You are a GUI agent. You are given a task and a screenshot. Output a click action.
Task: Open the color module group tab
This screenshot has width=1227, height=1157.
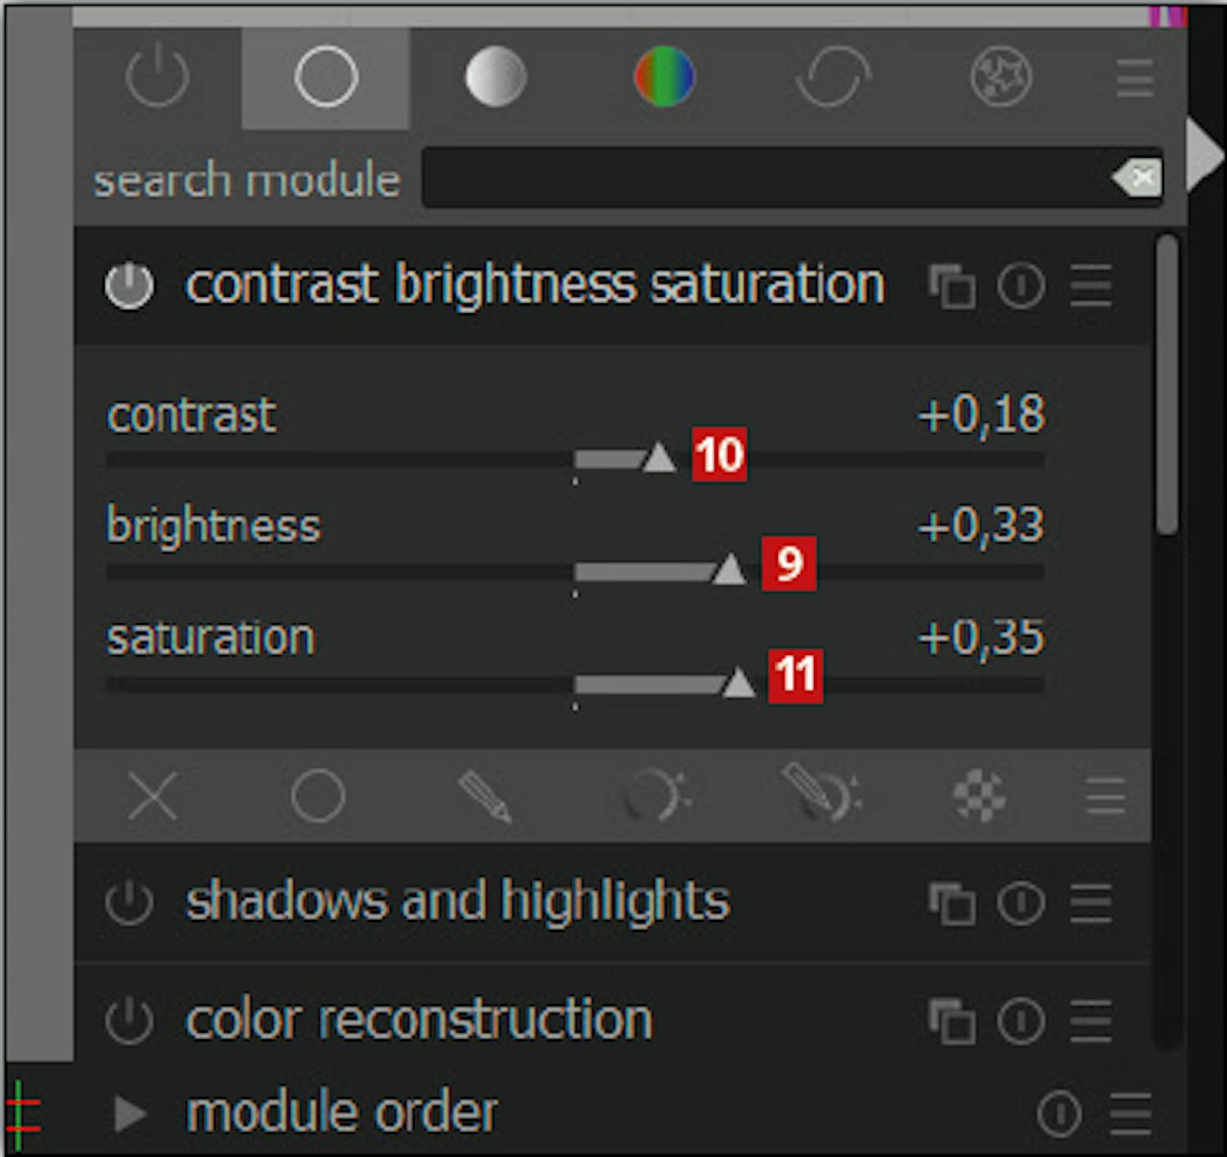pos(663,78)
